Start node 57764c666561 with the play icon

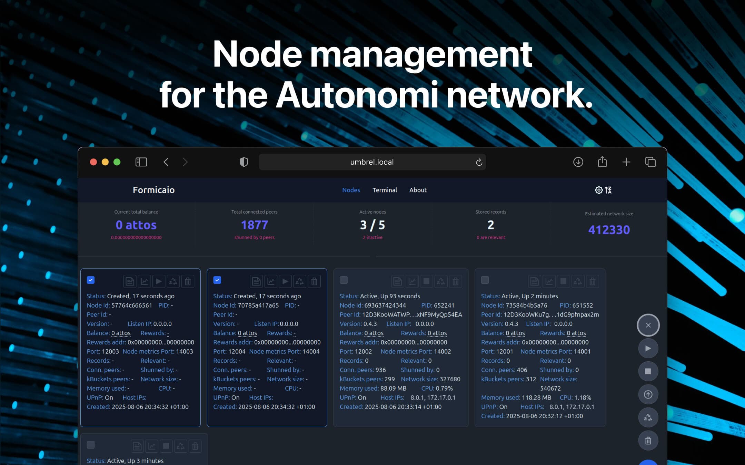pos(159,281)
